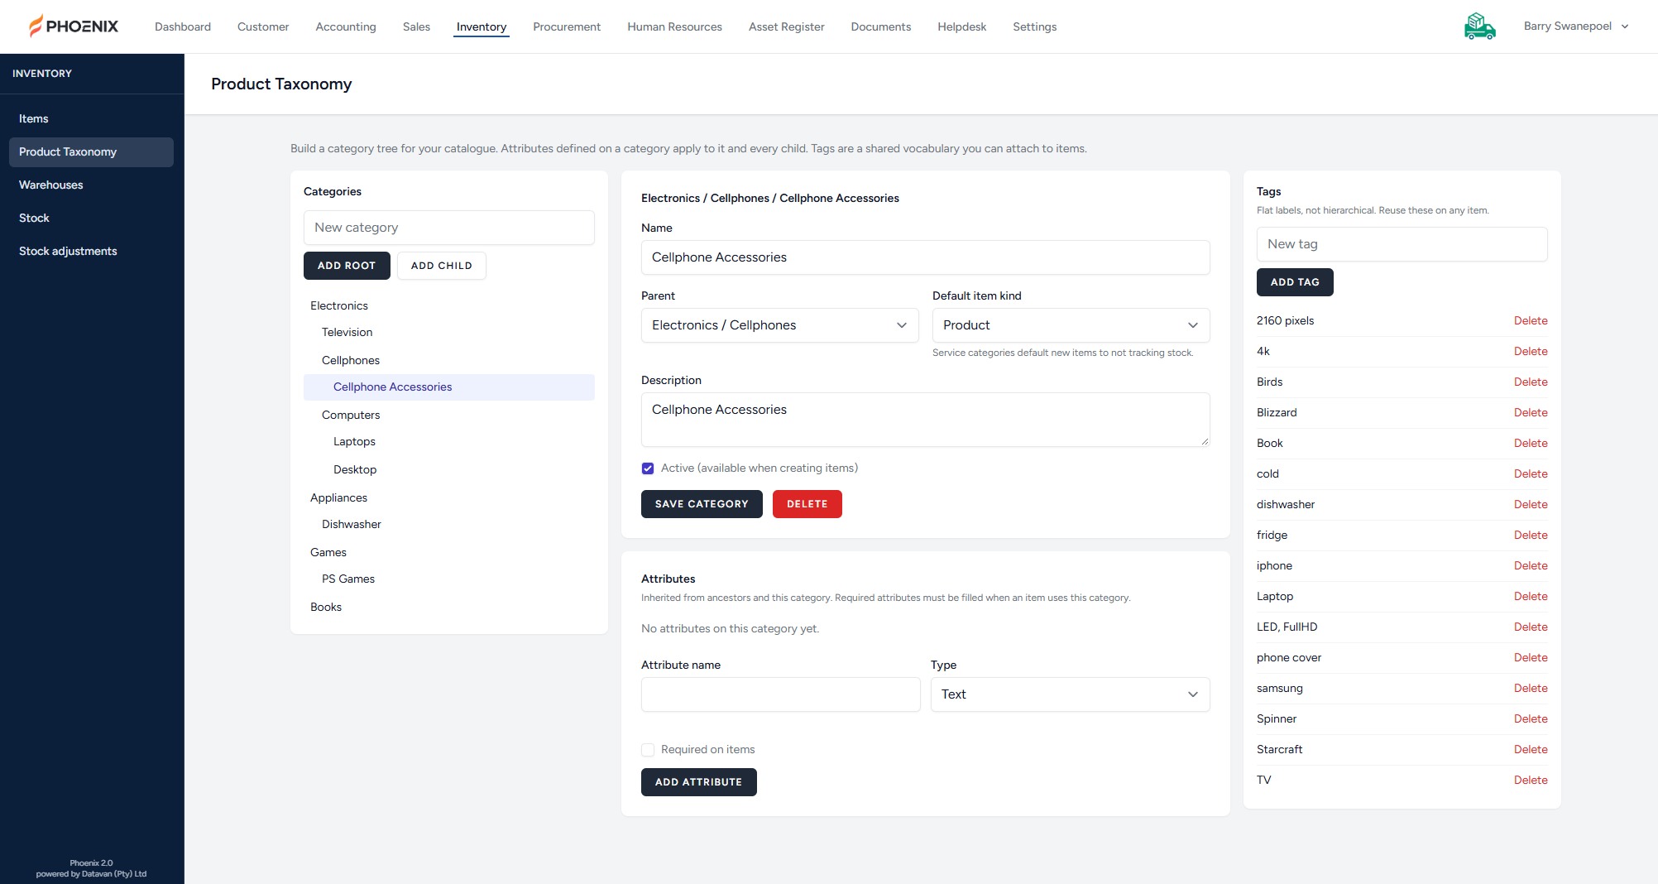This screenshot has height=884, width=1658.
Task: Open the Accounting menu
Action: coord(346,26)
